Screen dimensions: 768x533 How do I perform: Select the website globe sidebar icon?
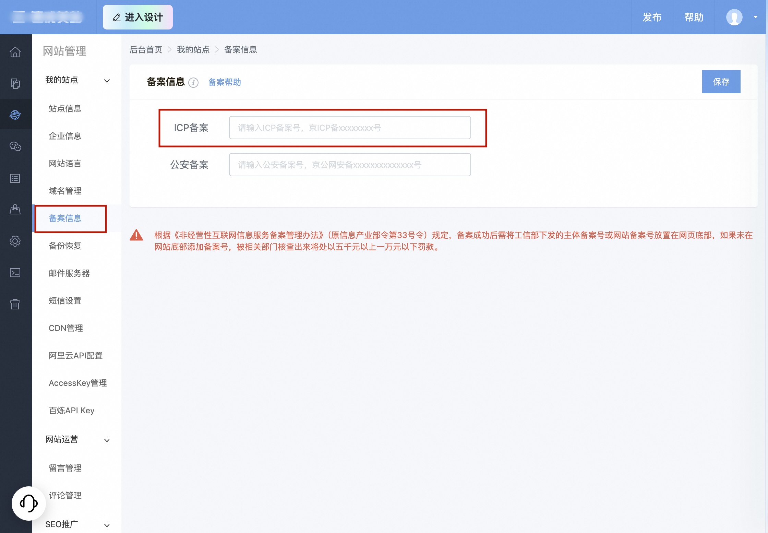tap(15, 115)
